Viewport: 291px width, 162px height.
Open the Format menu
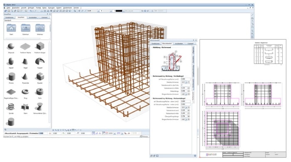tap(38, 8)
